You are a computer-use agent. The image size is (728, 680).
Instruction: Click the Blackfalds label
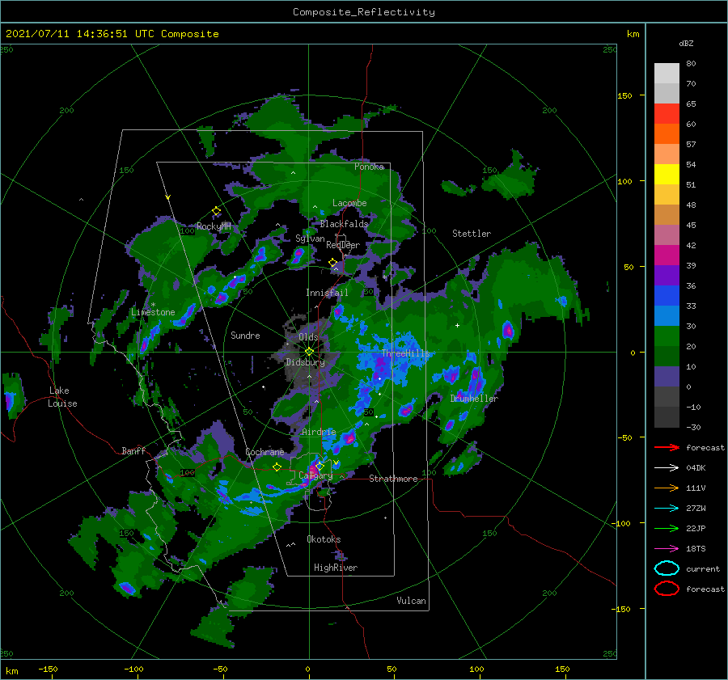pos(344,224)
